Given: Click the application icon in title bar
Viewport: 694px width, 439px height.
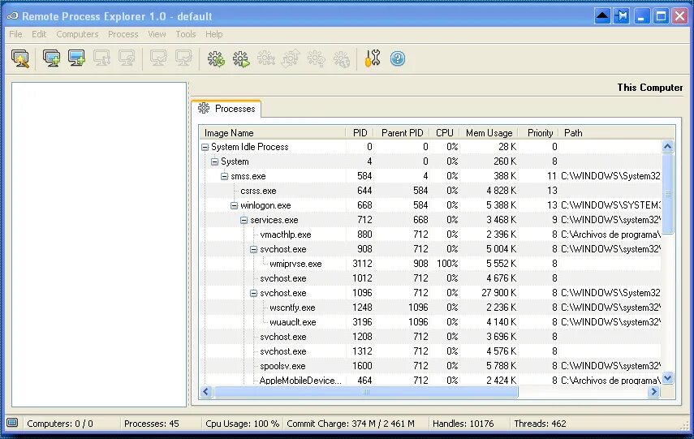Looking at the screenshot, I should click(12, 16).
